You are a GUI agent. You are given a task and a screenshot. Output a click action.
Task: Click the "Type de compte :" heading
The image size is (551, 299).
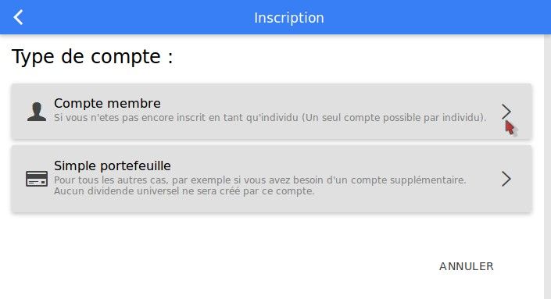(92, 56)
